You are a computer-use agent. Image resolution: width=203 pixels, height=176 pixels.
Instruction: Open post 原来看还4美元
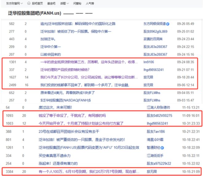[67, 93]
